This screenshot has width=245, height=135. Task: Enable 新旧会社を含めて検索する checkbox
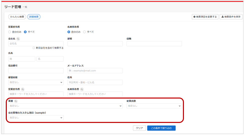(34, 48)
